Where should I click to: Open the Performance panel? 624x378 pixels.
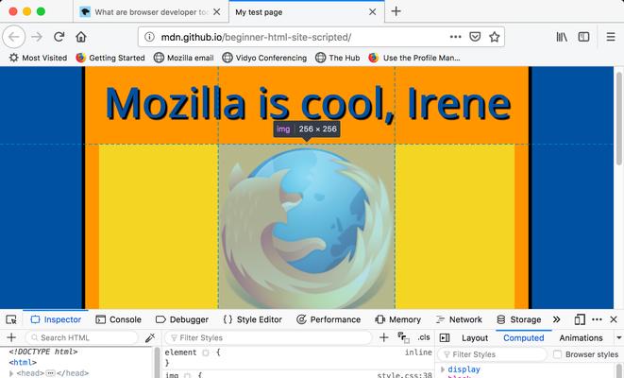(329, 319)
